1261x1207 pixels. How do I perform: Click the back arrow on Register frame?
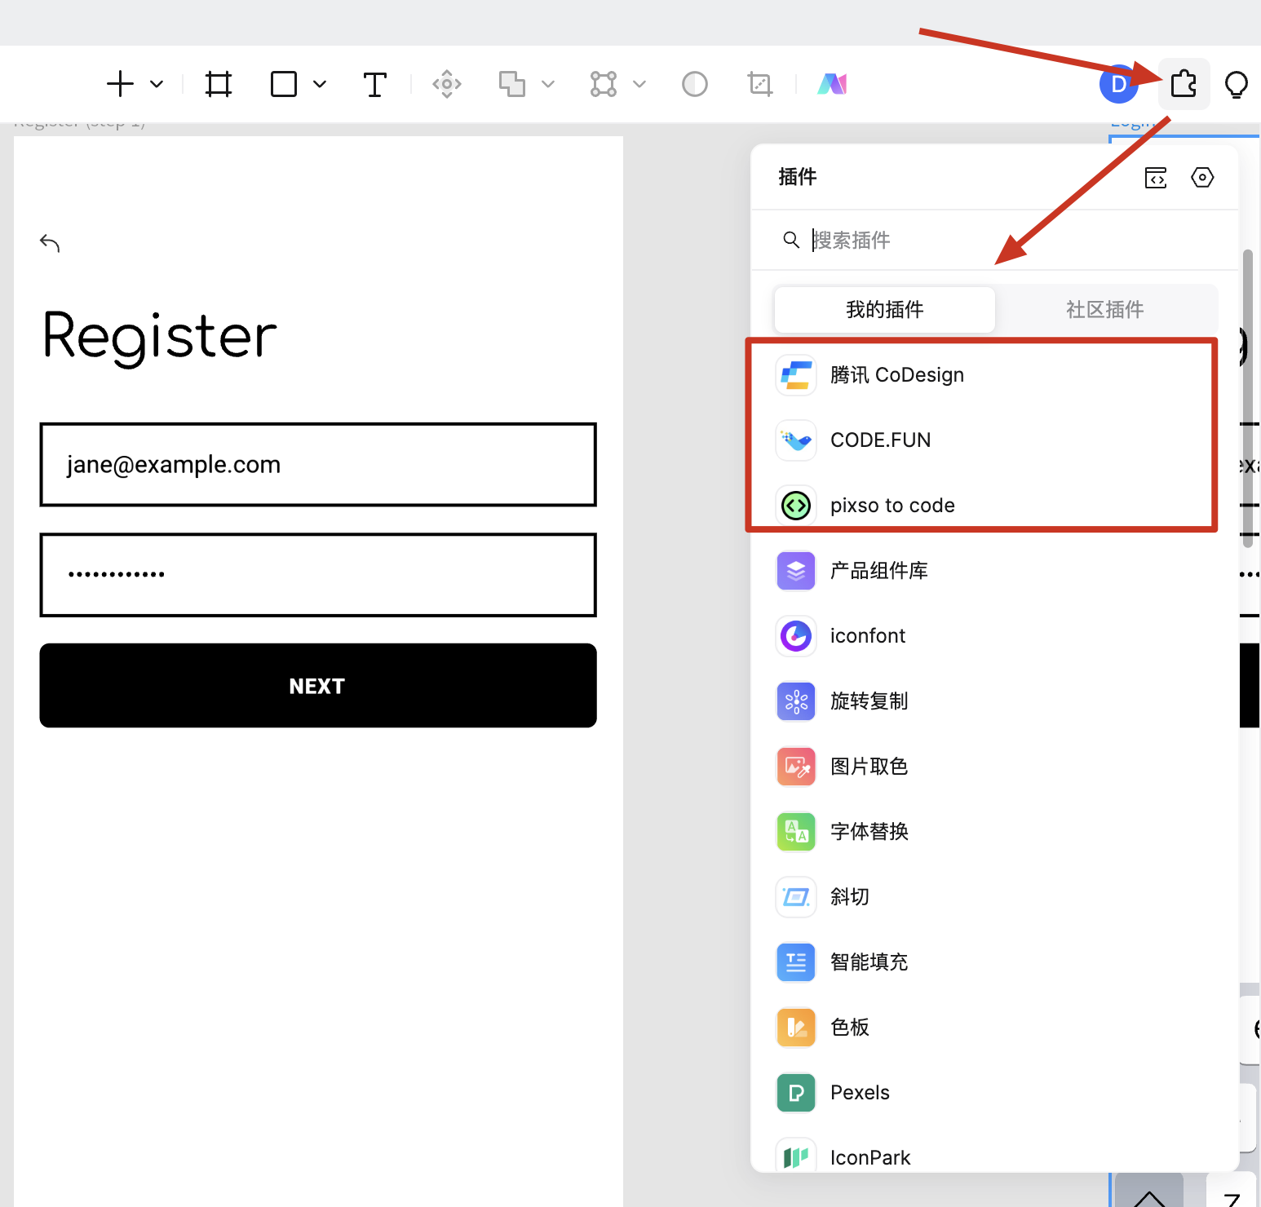tap(50, 243)
